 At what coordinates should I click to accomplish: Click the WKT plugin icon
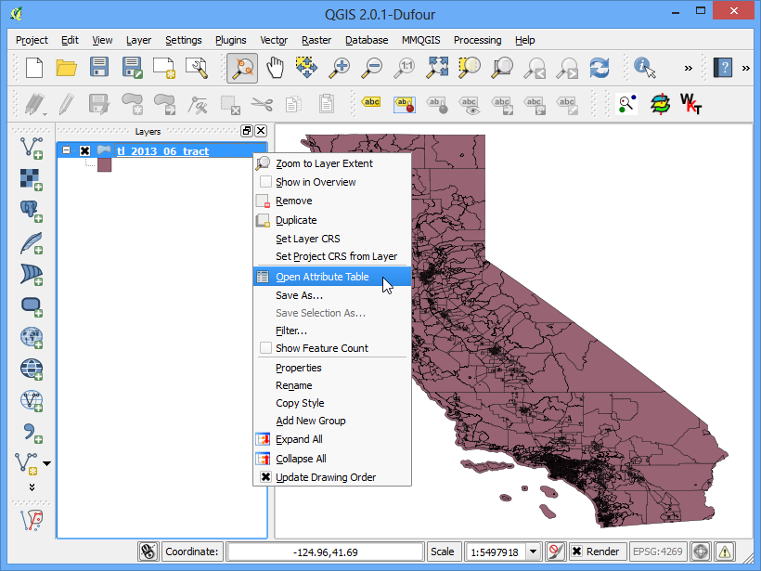tap(690, 103)
